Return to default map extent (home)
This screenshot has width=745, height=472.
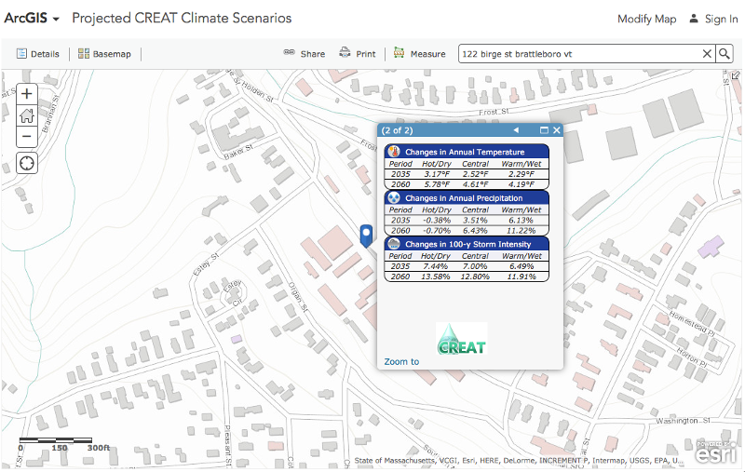pyautogui.click(x=27, y=115)
